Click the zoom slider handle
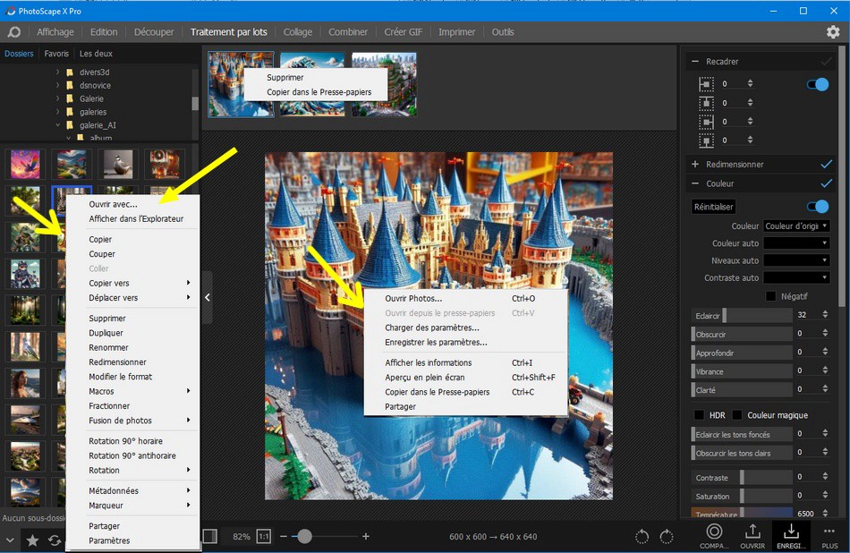 [x=304, y=536]
